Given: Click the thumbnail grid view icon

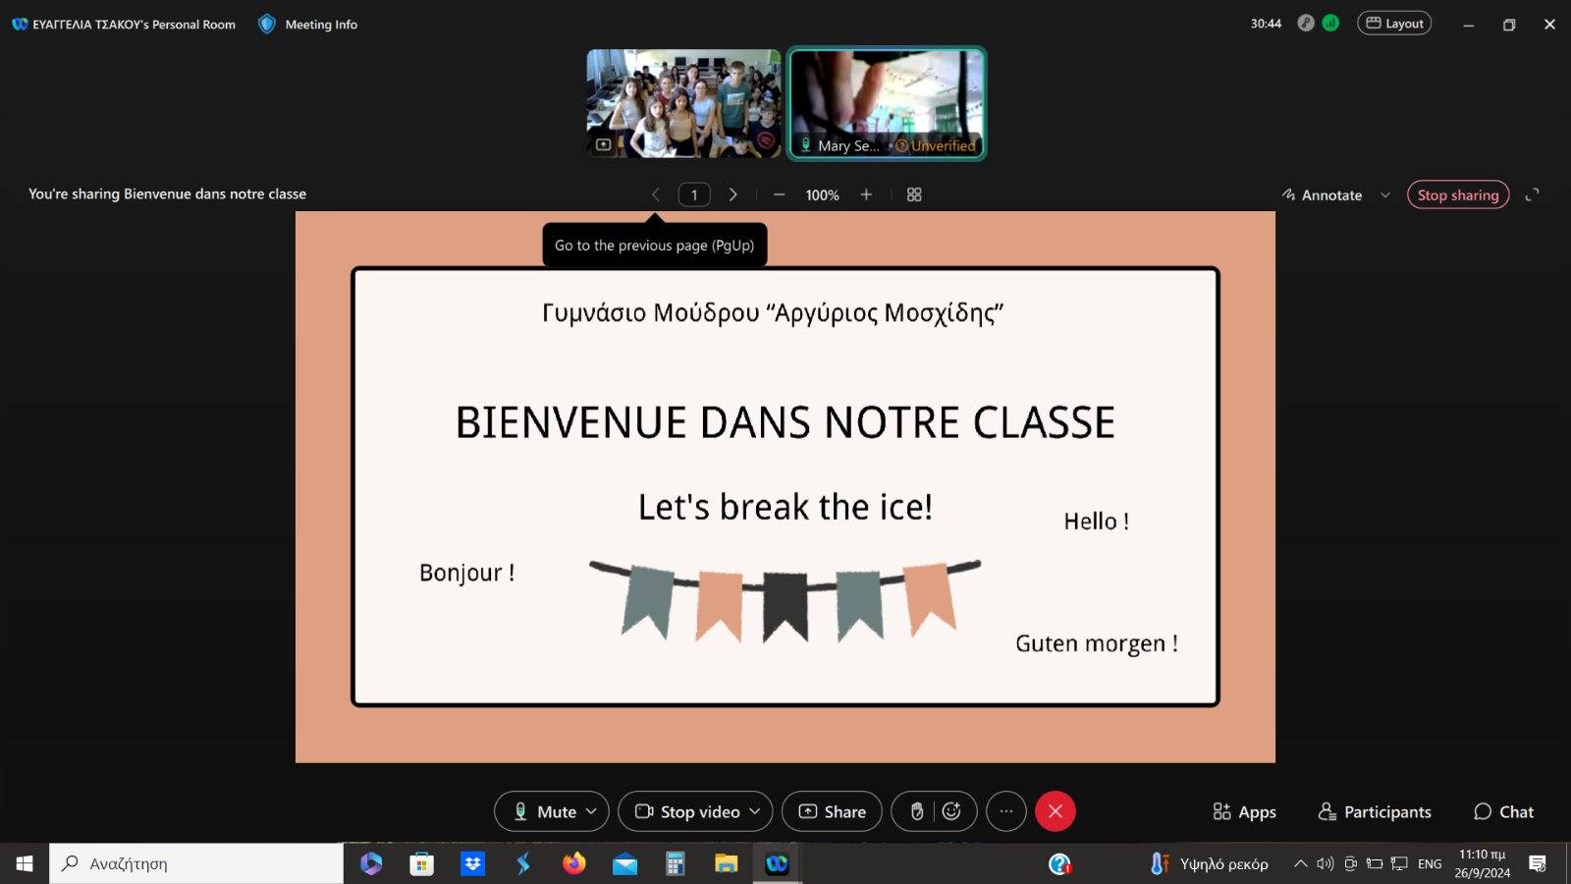Looking at the screenshot, I should (x=914, y=194).
